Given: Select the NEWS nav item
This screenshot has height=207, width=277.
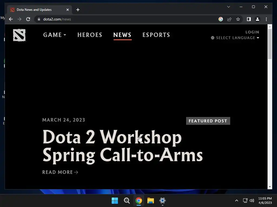Looking at the screenshot, I should pos(122,35).
